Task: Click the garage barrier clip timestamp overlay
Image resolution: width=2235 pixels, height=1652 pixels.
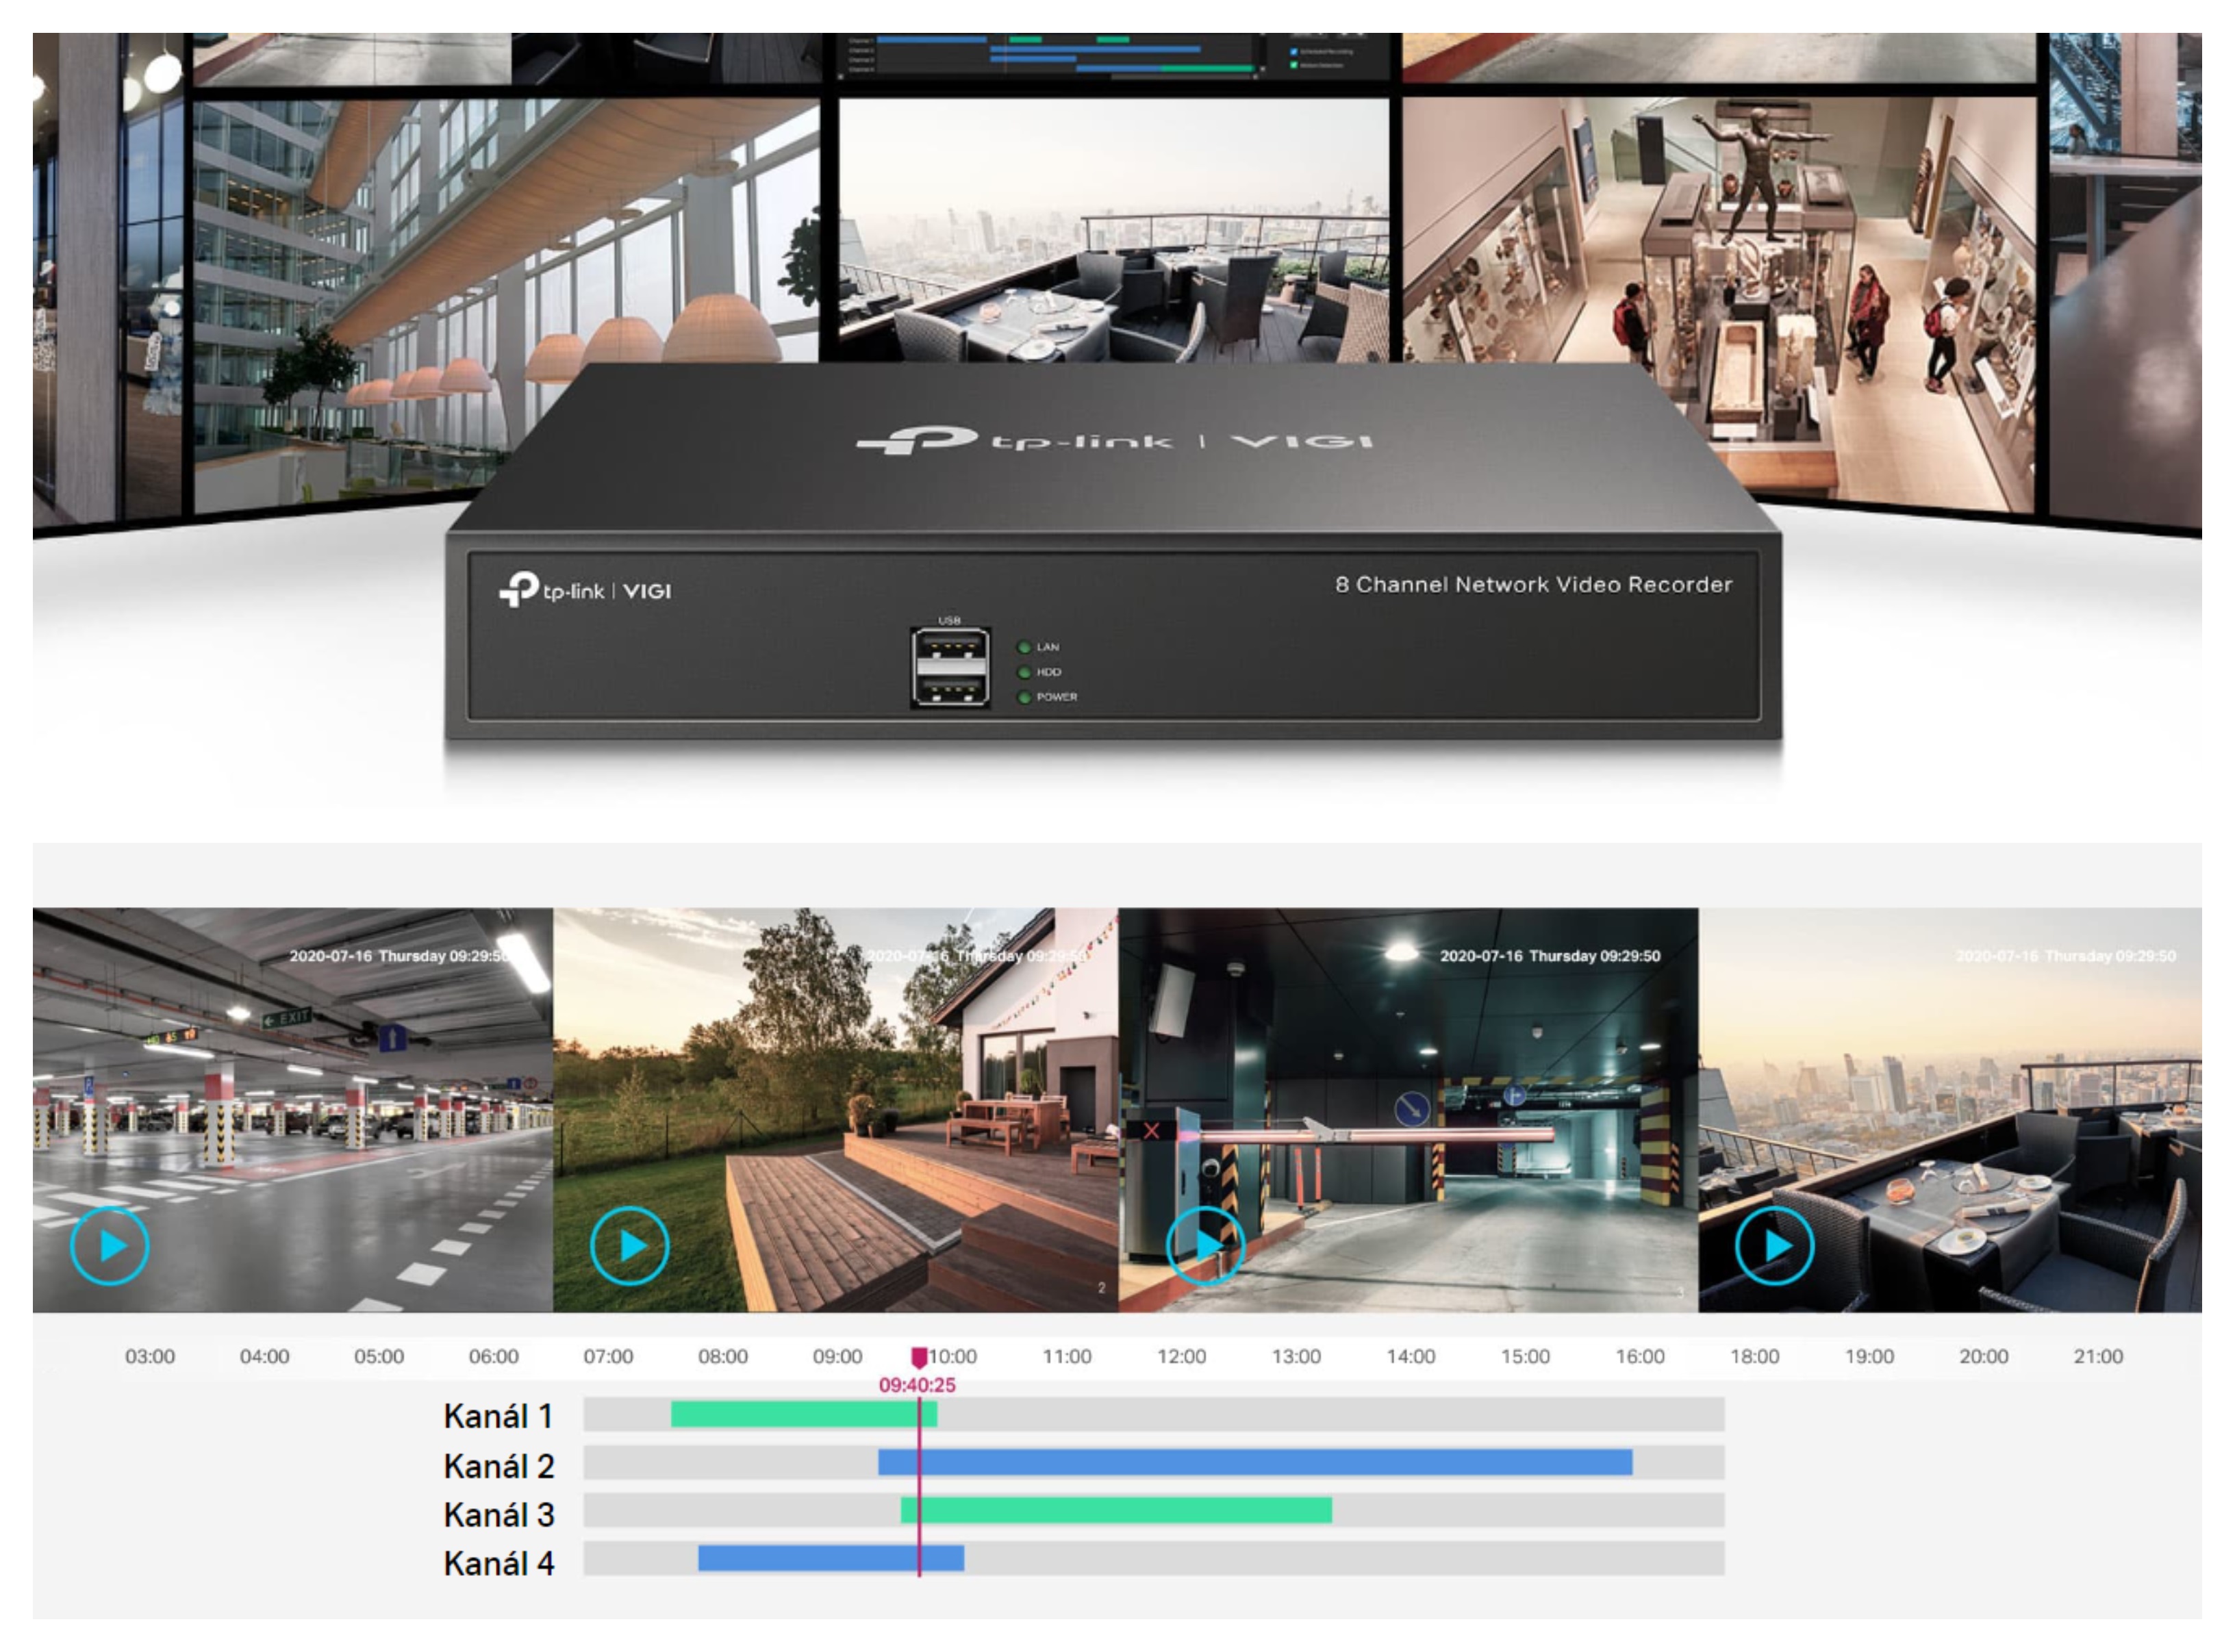Action: [1549, 956]
